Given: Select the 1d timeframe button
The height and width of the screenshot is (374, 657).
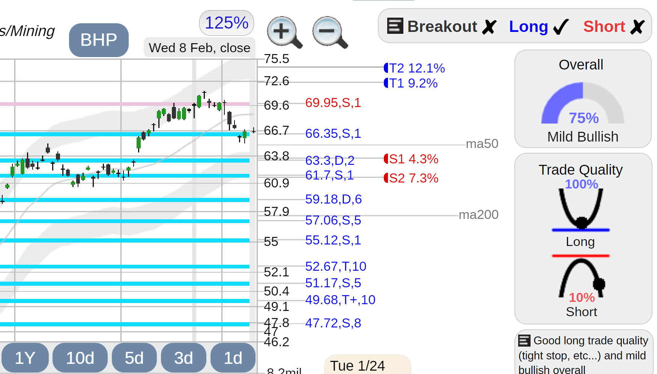Looking at the screenshot, I should [233, 357].
